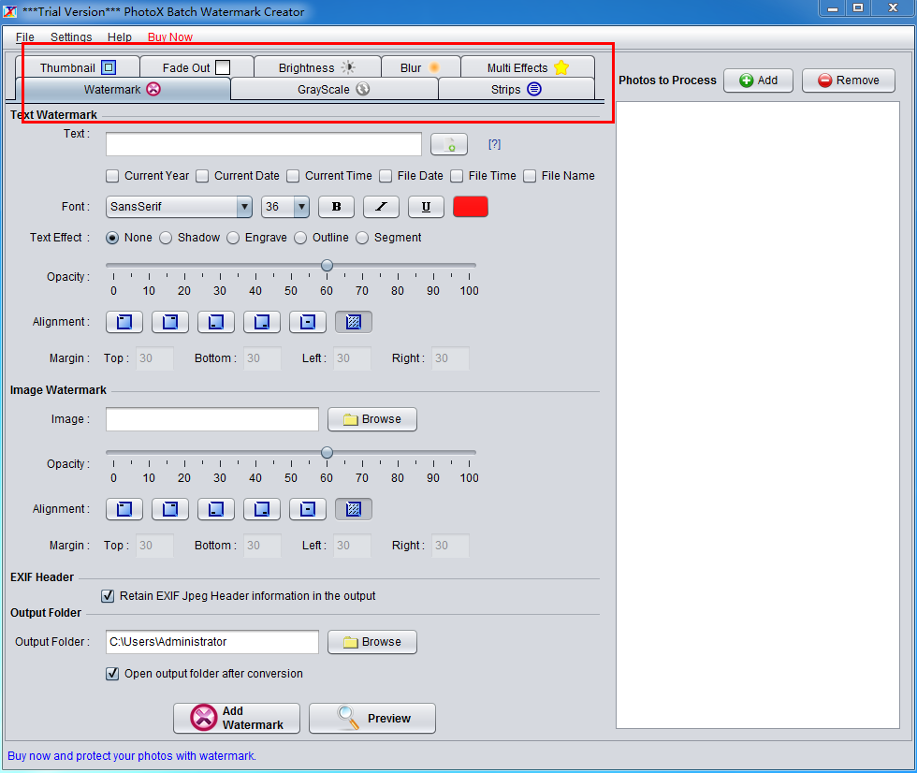Viewport: 917px width, 773px height.
Task: Set text watermark alignment to top-left
Action: pyautogui.click(x=124, y=322)
